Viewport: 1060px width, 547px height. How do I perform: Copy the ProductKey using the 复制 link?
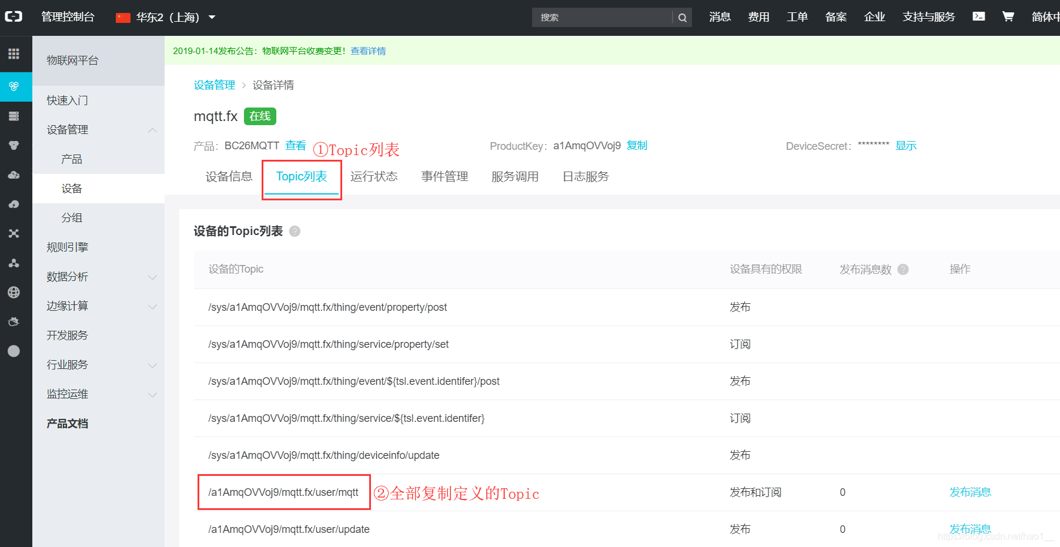click(637, 145)
